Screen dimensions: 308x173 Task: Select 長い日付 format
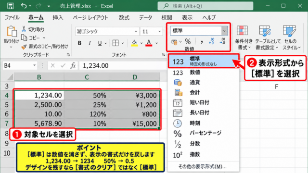pyautogui.click(x=204, y=113)
